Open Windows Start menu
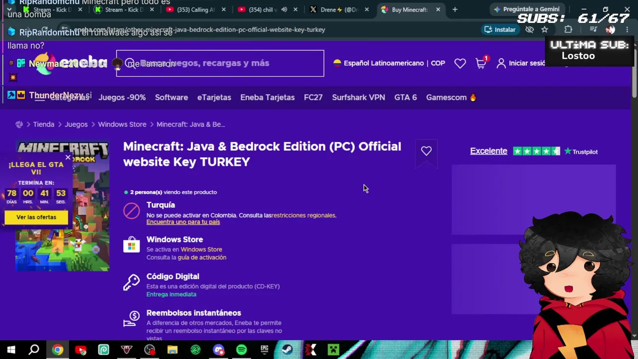Image resolution: width=638 pixels, height=359 pixels. point(11,350)
